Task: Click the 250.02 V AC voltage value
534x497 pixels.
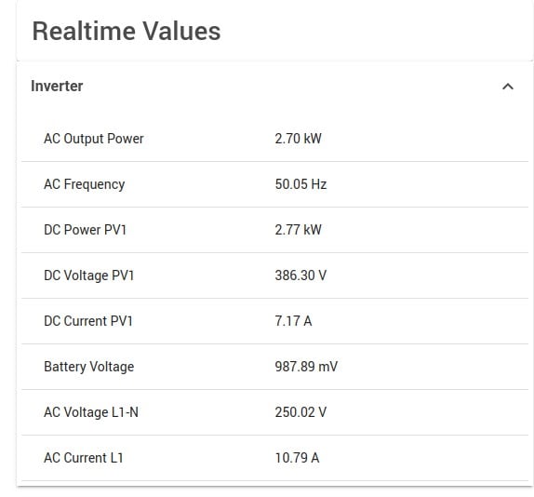Action: [x=300, y=412]
